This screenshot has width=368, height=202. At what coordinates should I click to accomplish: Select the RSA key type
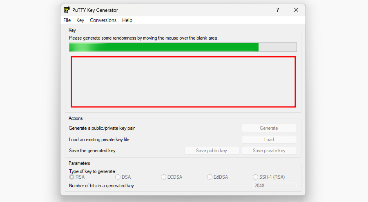pyautogui.click(x=77, y=177)
